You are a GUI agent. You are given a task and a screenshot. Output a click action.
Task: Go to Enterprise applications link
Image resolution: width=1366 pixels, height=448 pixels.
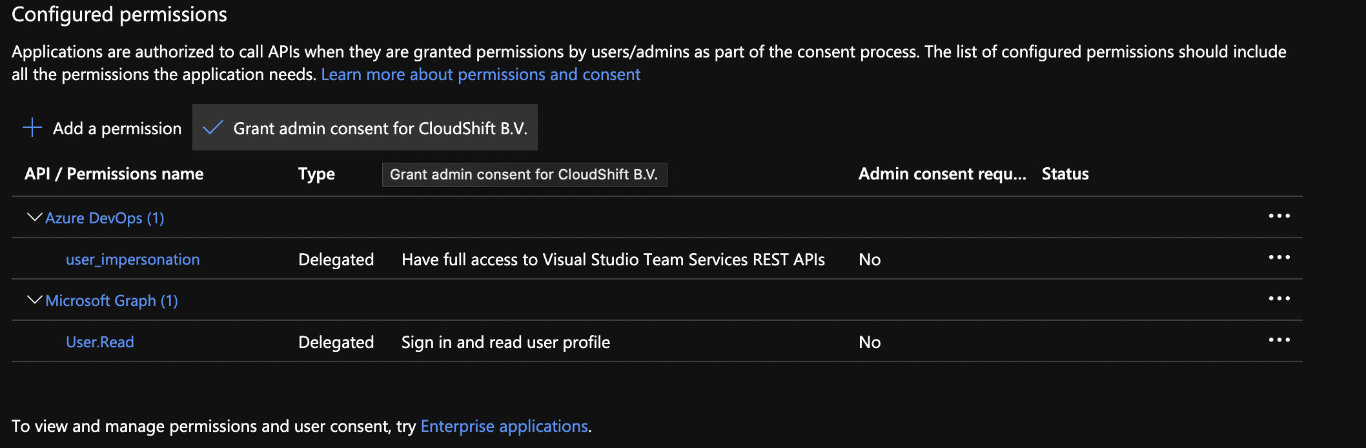pyautogui.click(x=504, y=427)
